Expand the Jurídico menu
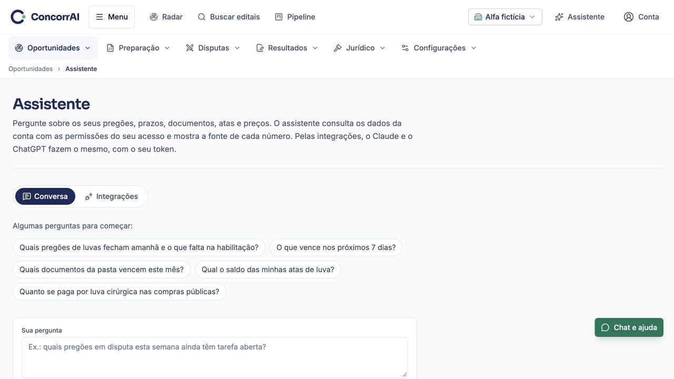674x379 pixels. tap(360, 48)
